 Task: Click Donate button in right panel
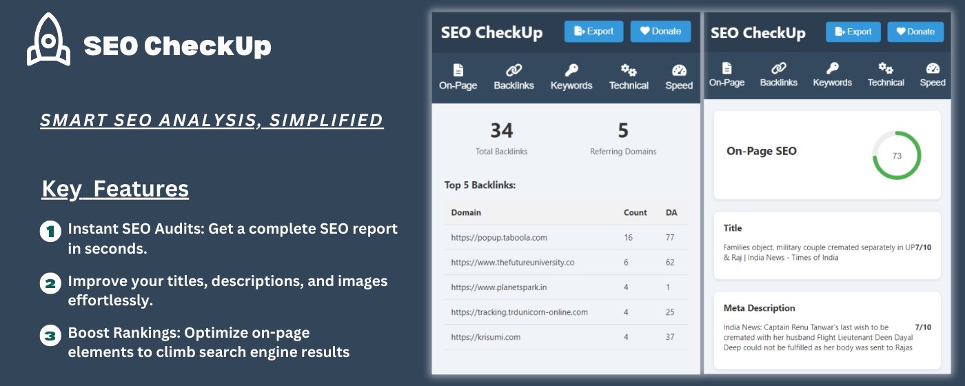click(x=915, y=32)
